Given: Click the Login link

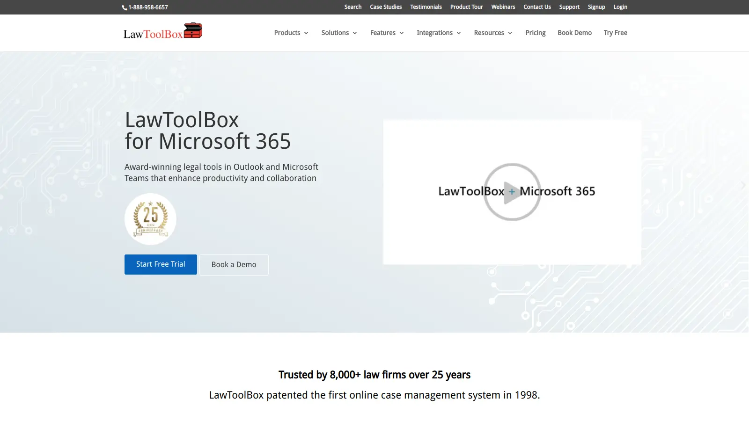Looking at the screenshot, I should click(x=620, y=7).
